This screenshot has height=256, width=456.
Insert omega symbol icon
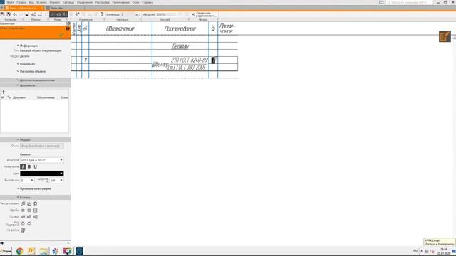pos(35,203)
